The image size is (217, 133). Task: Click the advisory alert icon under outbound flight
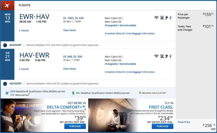click(x=5, y=45)
